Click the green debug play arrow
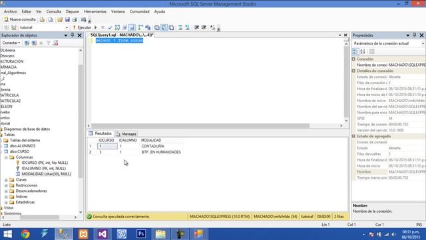 [96, 27]
